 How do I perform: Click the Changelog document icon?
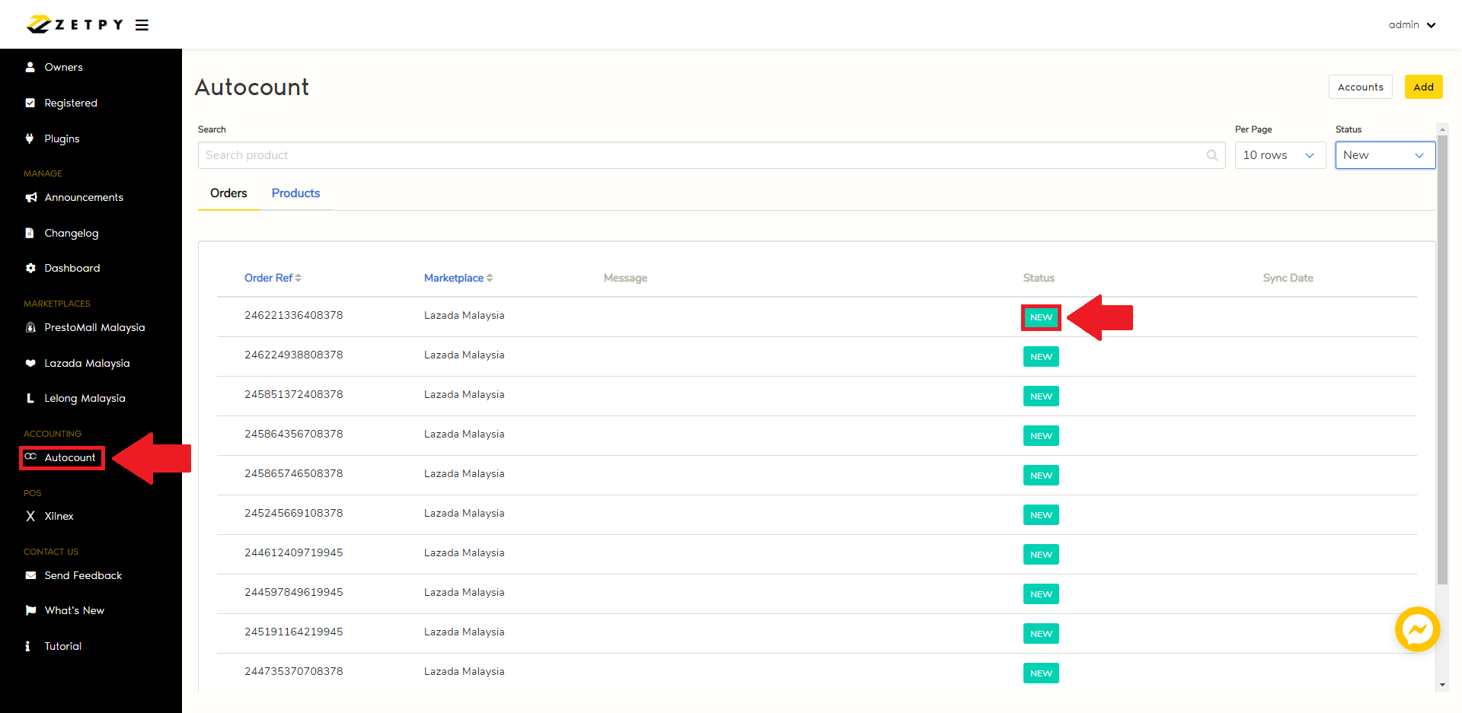click(30, 233)
